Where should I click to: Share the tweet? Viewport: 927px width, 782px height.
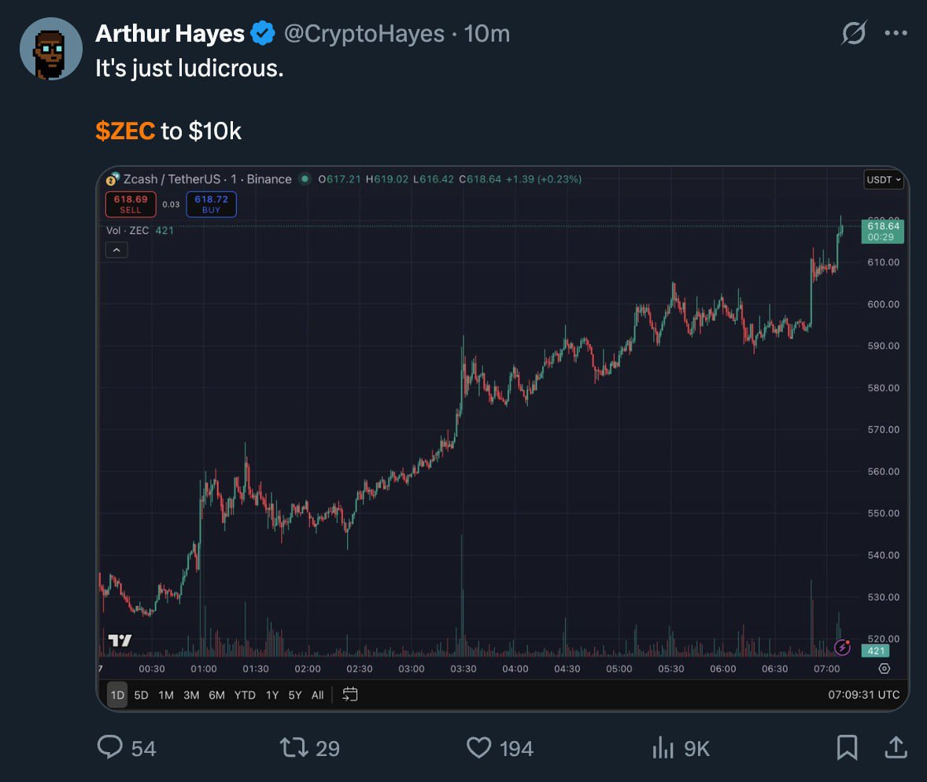point(896,747)
